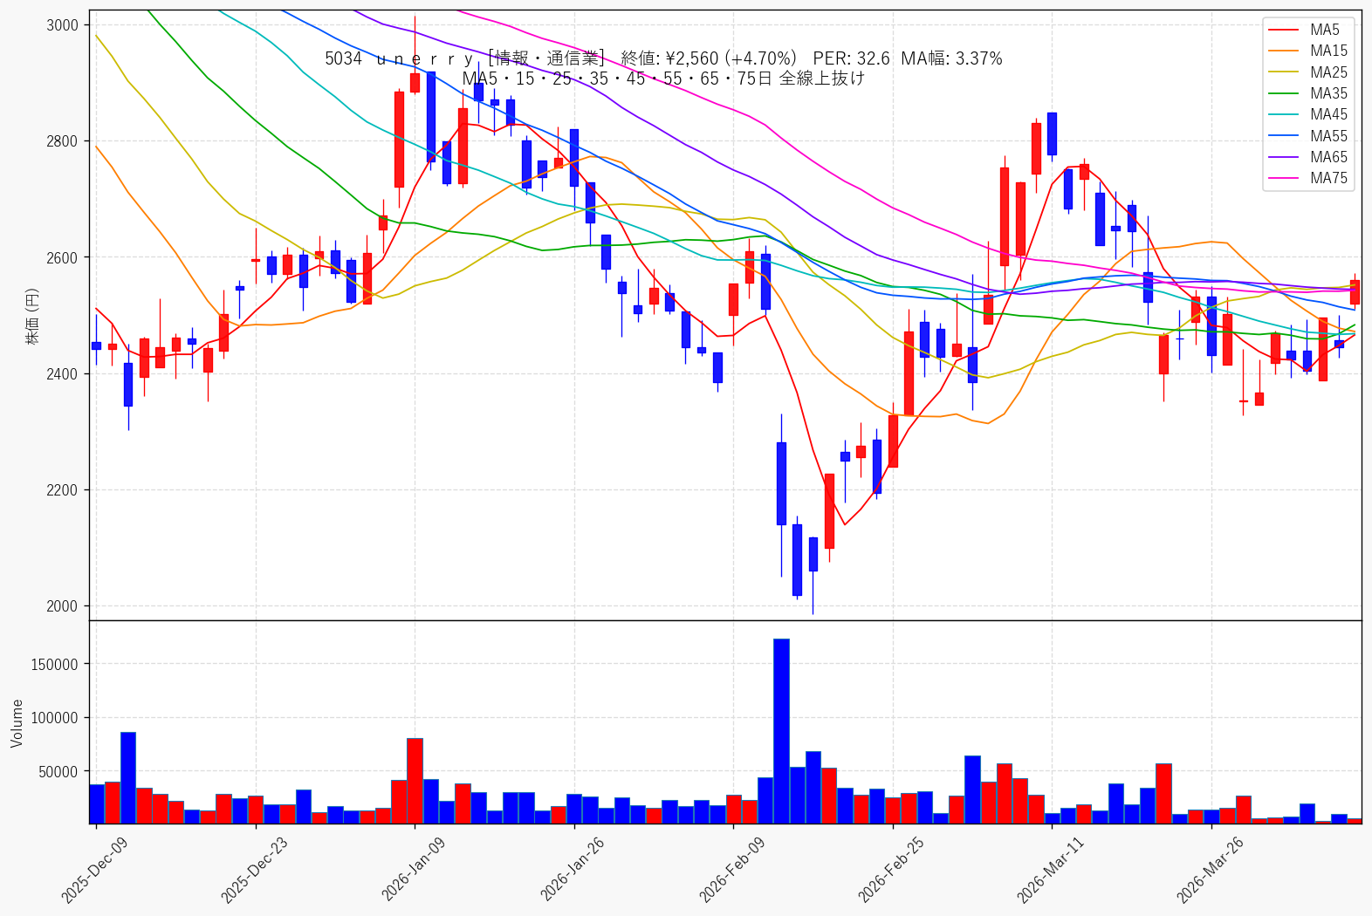Click the MA65 legend label
This screenshot has width=1372, height=916.
[x=1328, y=157]
